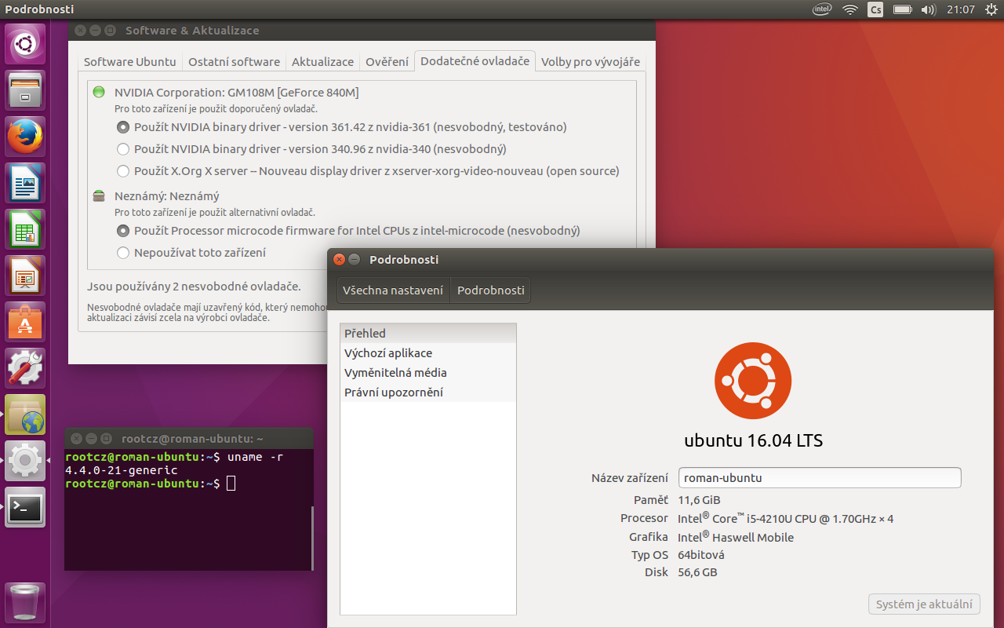The image size is (1004, 628).
Task: Select Právní upozornění in the sidebar
Action: pyautogui.click(x=428, y=392)
